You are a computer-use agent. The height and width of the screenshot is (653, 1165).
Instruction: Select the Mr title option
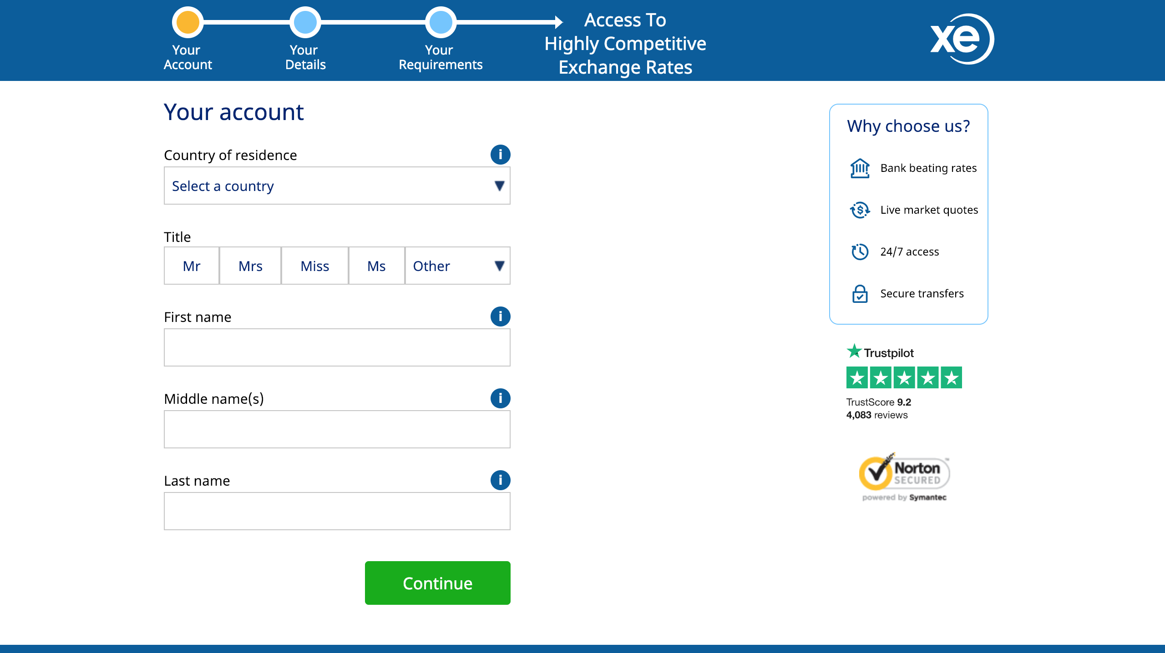click(x=191, y=266)
